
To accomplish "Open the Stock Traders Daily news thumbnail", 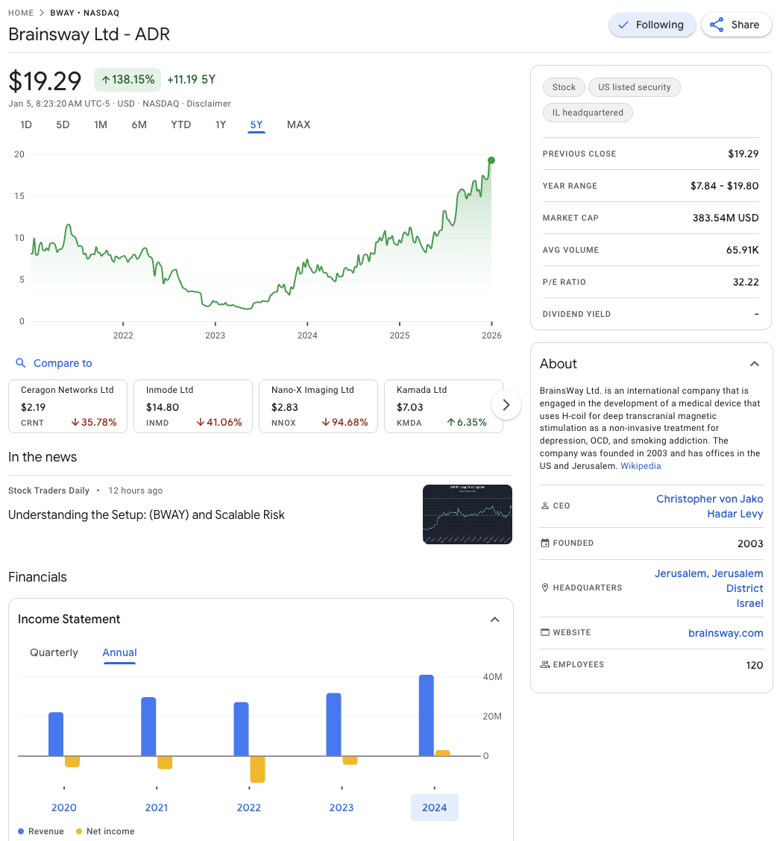I will tap(467, 514).
